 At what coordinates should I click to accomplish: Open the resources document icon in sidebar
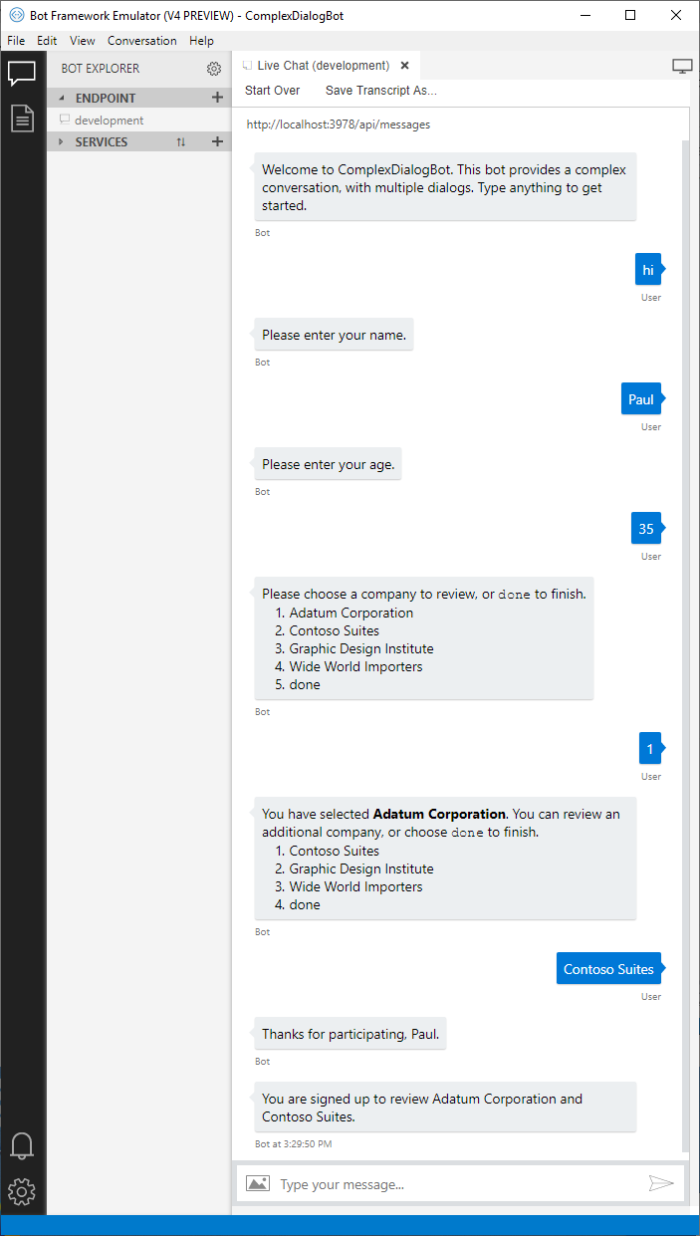pyautogui.click(x=22, y=118)
